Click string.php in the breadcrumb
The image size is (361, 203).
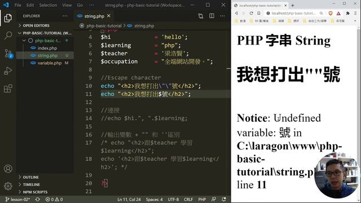[x=144, y=26]
